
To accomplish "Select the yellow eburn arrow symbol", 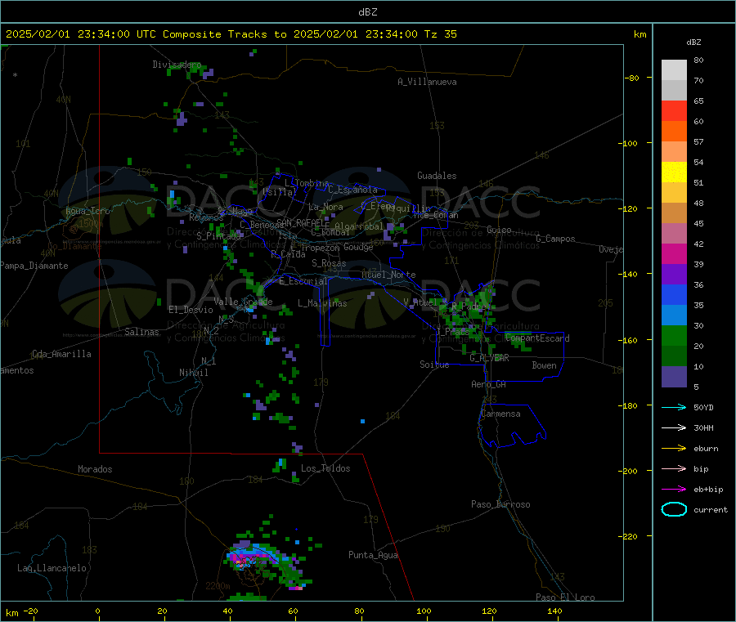I will pyautogui.click(x=674, y=449).
